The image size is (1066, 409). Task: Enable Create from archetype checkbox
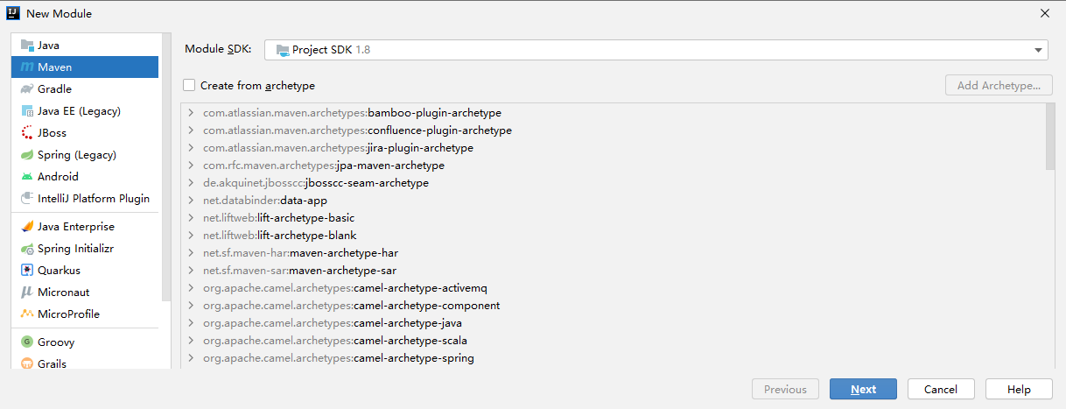click(x=189, y=86)
